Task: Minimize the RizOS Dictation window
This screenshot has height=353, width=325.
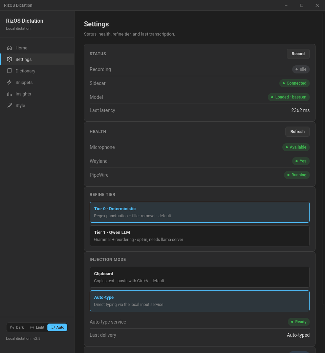Action: [286, 5]
